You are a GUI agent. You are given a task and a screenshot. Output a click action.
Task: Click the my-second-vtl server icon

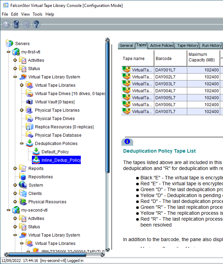tap(16, 210)
